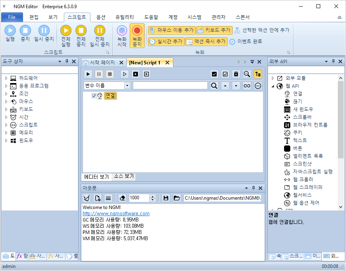Open the 유틸리티 ribbon tab
The image size is (346, 271).
(x=125, y=17)
